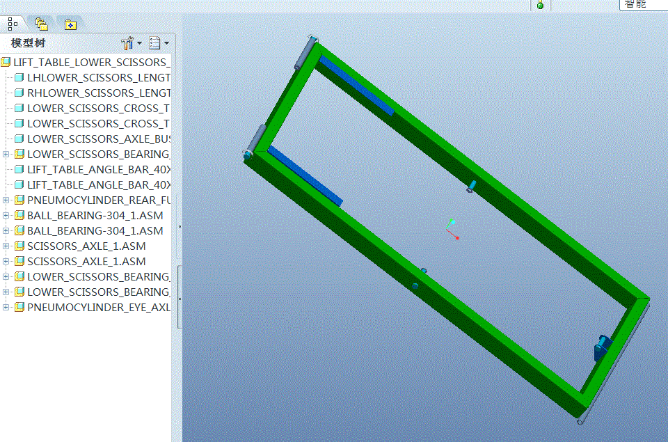Pick the gray bearing roller at the frame's top corner
Screen dimensions: 668x442
305,52
